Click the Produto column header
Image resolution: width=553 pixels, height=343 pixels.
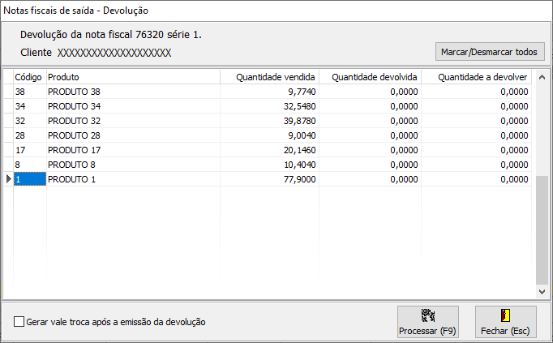click(133, 77)
